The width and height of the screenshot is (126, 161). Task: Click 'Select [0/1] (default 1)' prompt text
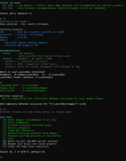click(x=16, y=14)
